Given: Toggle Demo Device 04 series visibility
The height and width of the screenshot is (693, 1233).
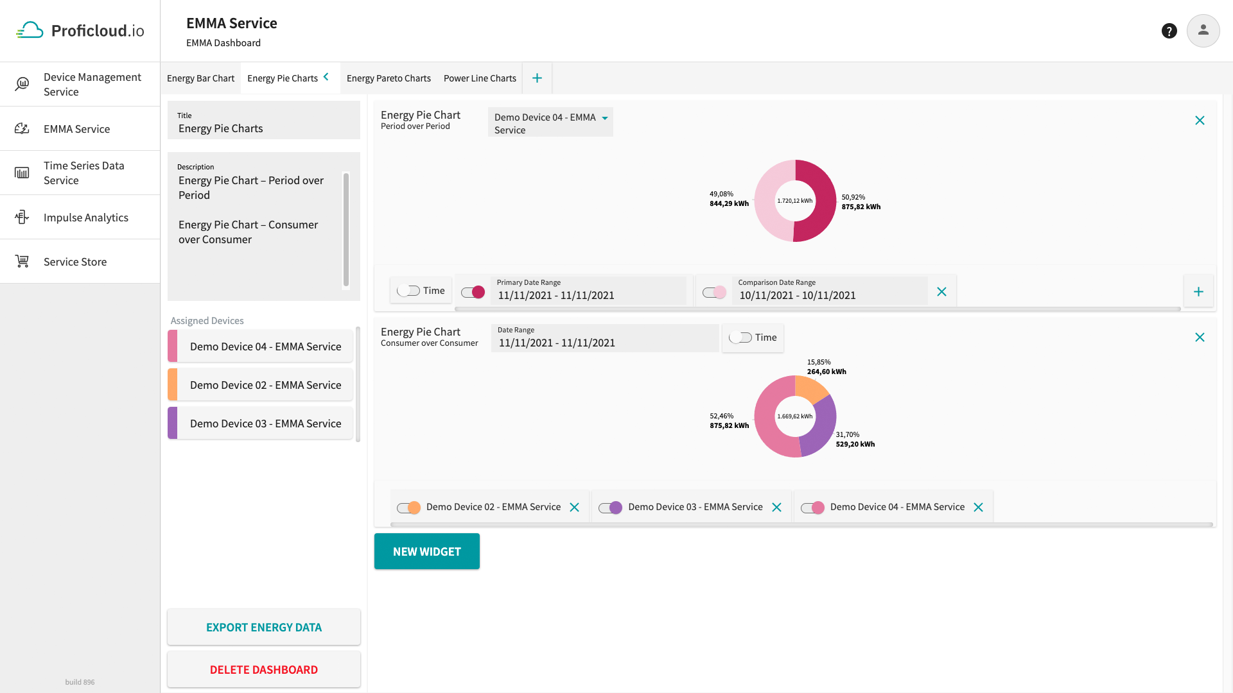Looking at the screenshot, I should [x=813, y=508].
